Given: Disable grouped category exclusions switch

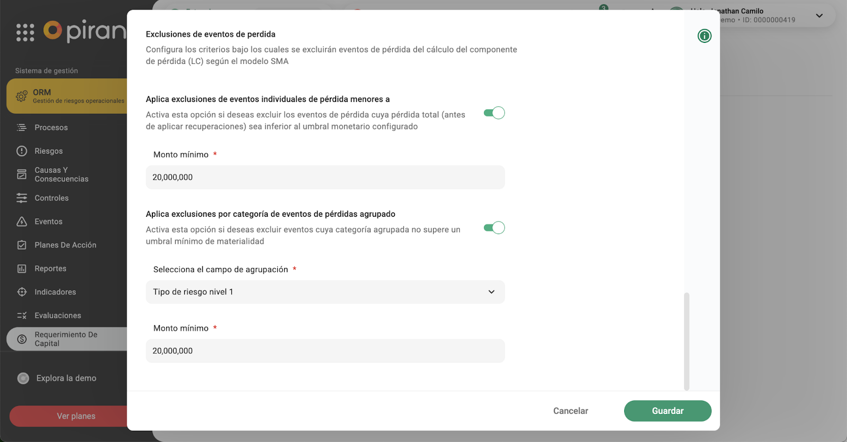Looking at the screenshot, I should click(x=494, y=228).
